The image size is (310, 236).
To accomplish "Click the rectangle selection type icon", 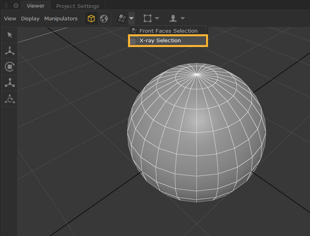I will coord(148,18).
